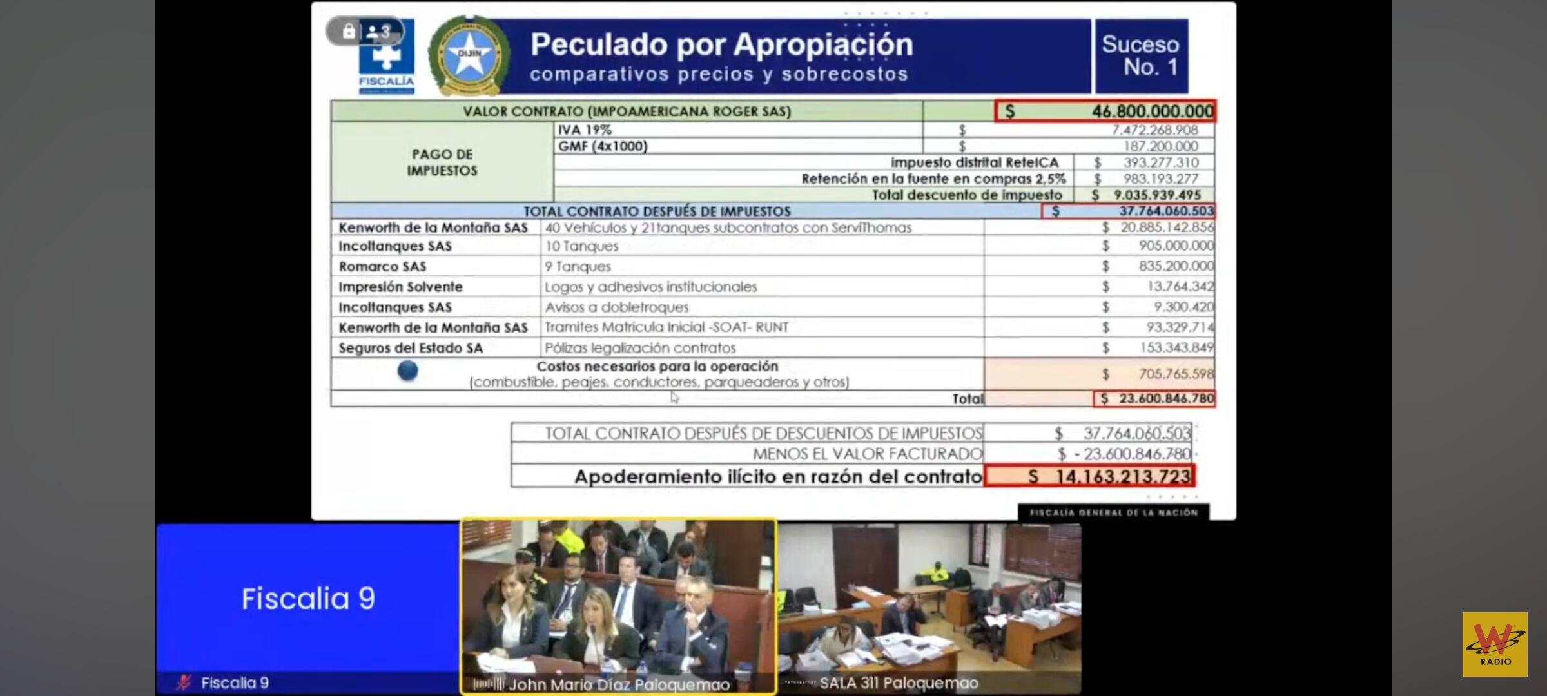Click the PAGO DE IMPUESTOS cell
This screenshot has height=696, width=1547.
coord(442,162)
